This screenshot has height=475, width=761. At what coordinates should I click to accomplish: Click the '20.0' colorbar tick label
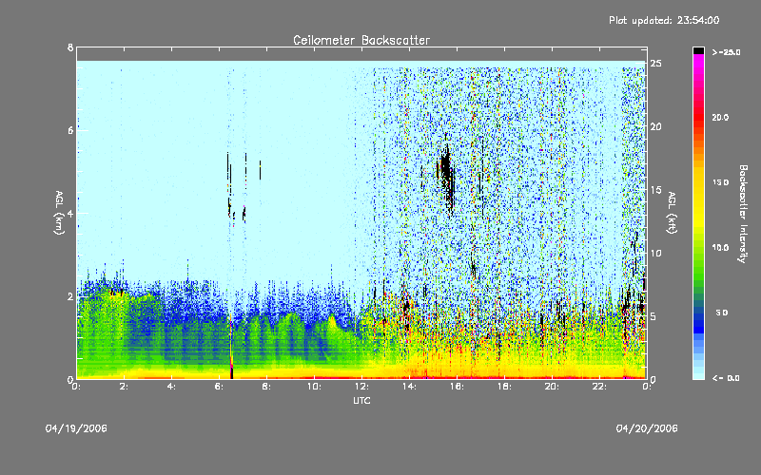point(720,117)
